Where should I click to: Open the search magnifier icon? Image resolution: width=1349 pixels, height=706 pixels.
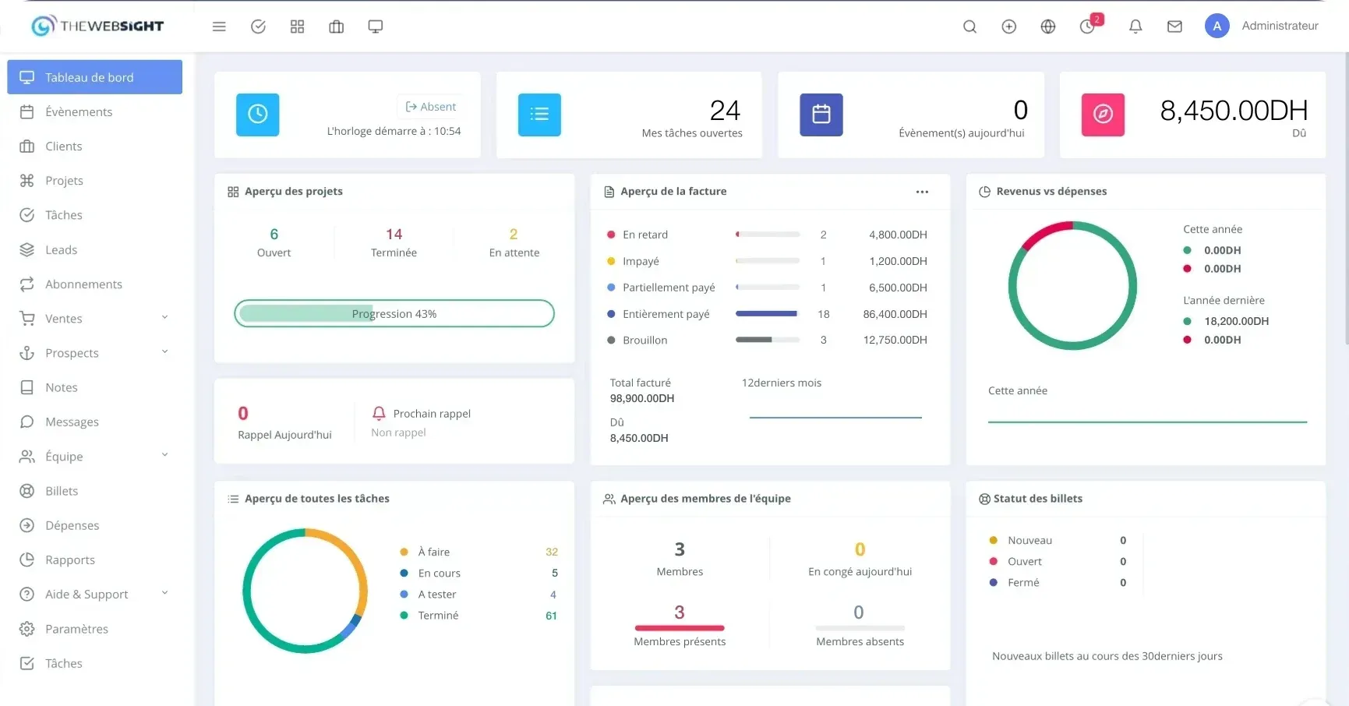point(969,26)
